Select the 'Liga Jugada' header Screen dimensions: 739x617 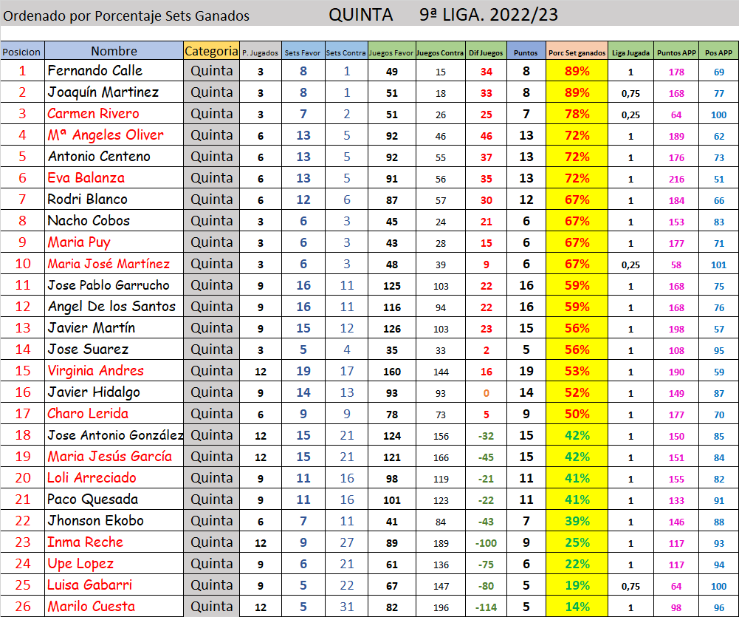click(630, 51)
